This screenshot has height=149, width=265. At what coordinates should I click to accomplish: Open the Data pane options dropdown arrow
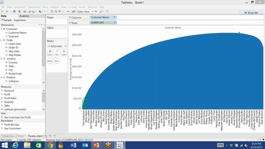(44, 16)
